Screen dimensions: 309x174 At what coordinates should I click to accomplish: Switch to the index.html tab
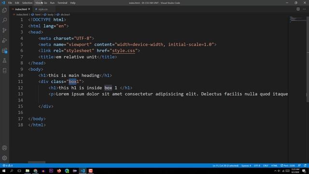21,9
